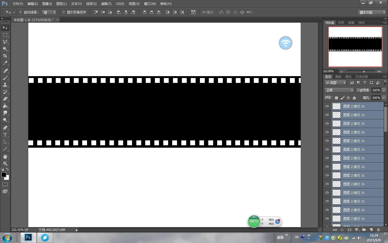Switch to the 历史记录 tab

361,77
